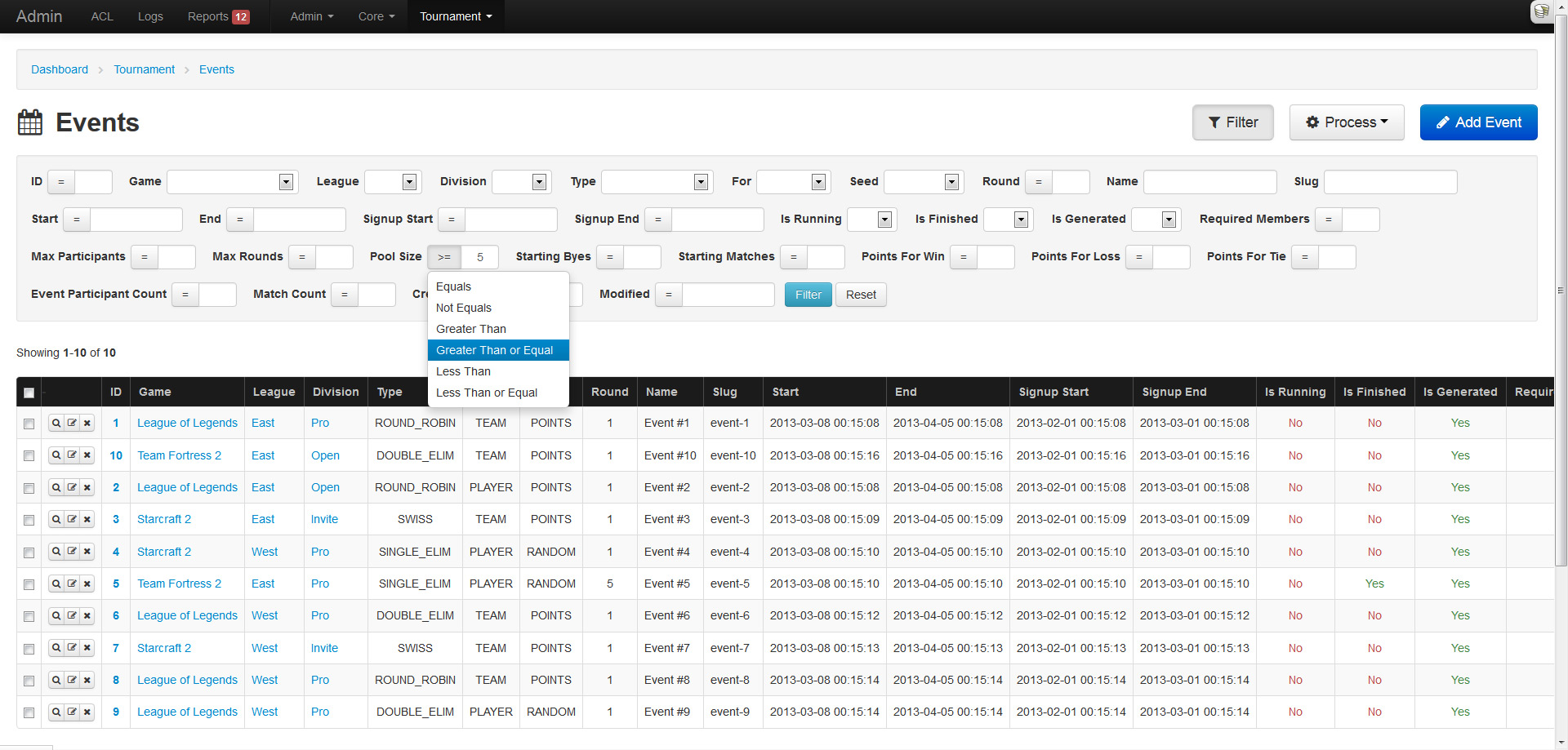Screen dimensions: 1568x750
Task: Click the Add Event button
Action: (x=1478, y=122)
